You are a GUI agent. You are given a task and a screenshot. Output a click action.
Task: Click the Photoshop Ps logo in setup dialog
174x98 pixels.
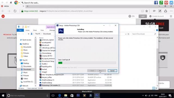click(61, 31)
